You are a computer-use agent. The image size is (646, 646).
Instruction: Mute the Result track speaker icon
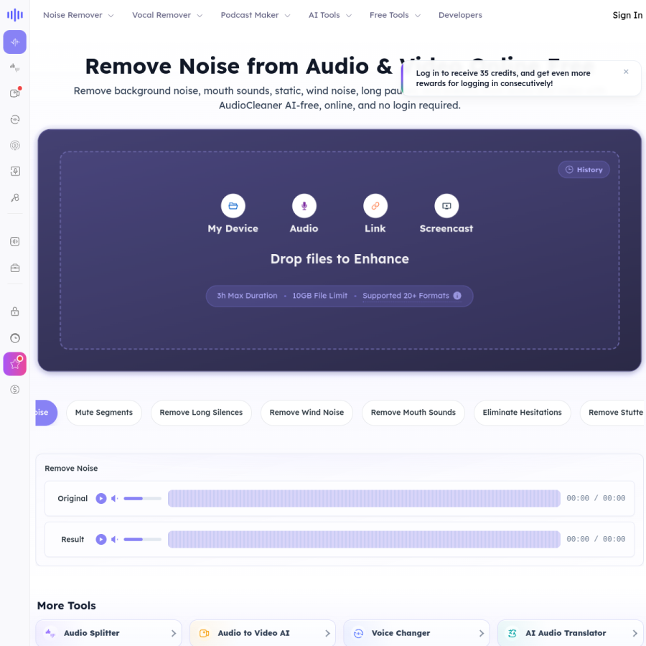(115, 539)
